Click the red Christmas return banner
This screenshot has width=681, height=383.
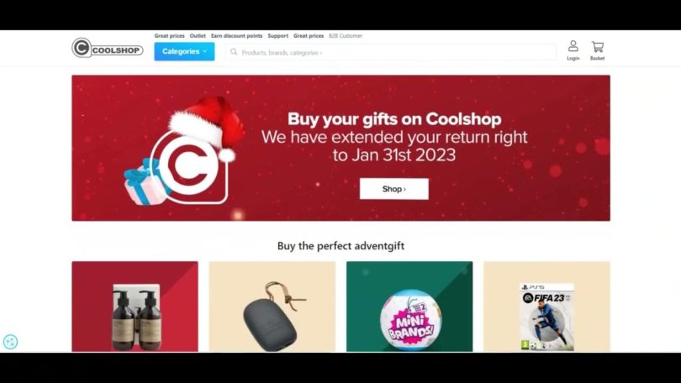coord(341,148)
